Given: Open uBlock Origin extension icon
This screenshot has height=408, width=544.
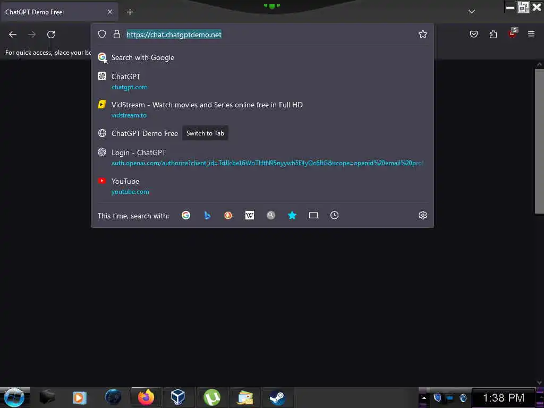Looking at the screenshot, I should tap(513, 33).
